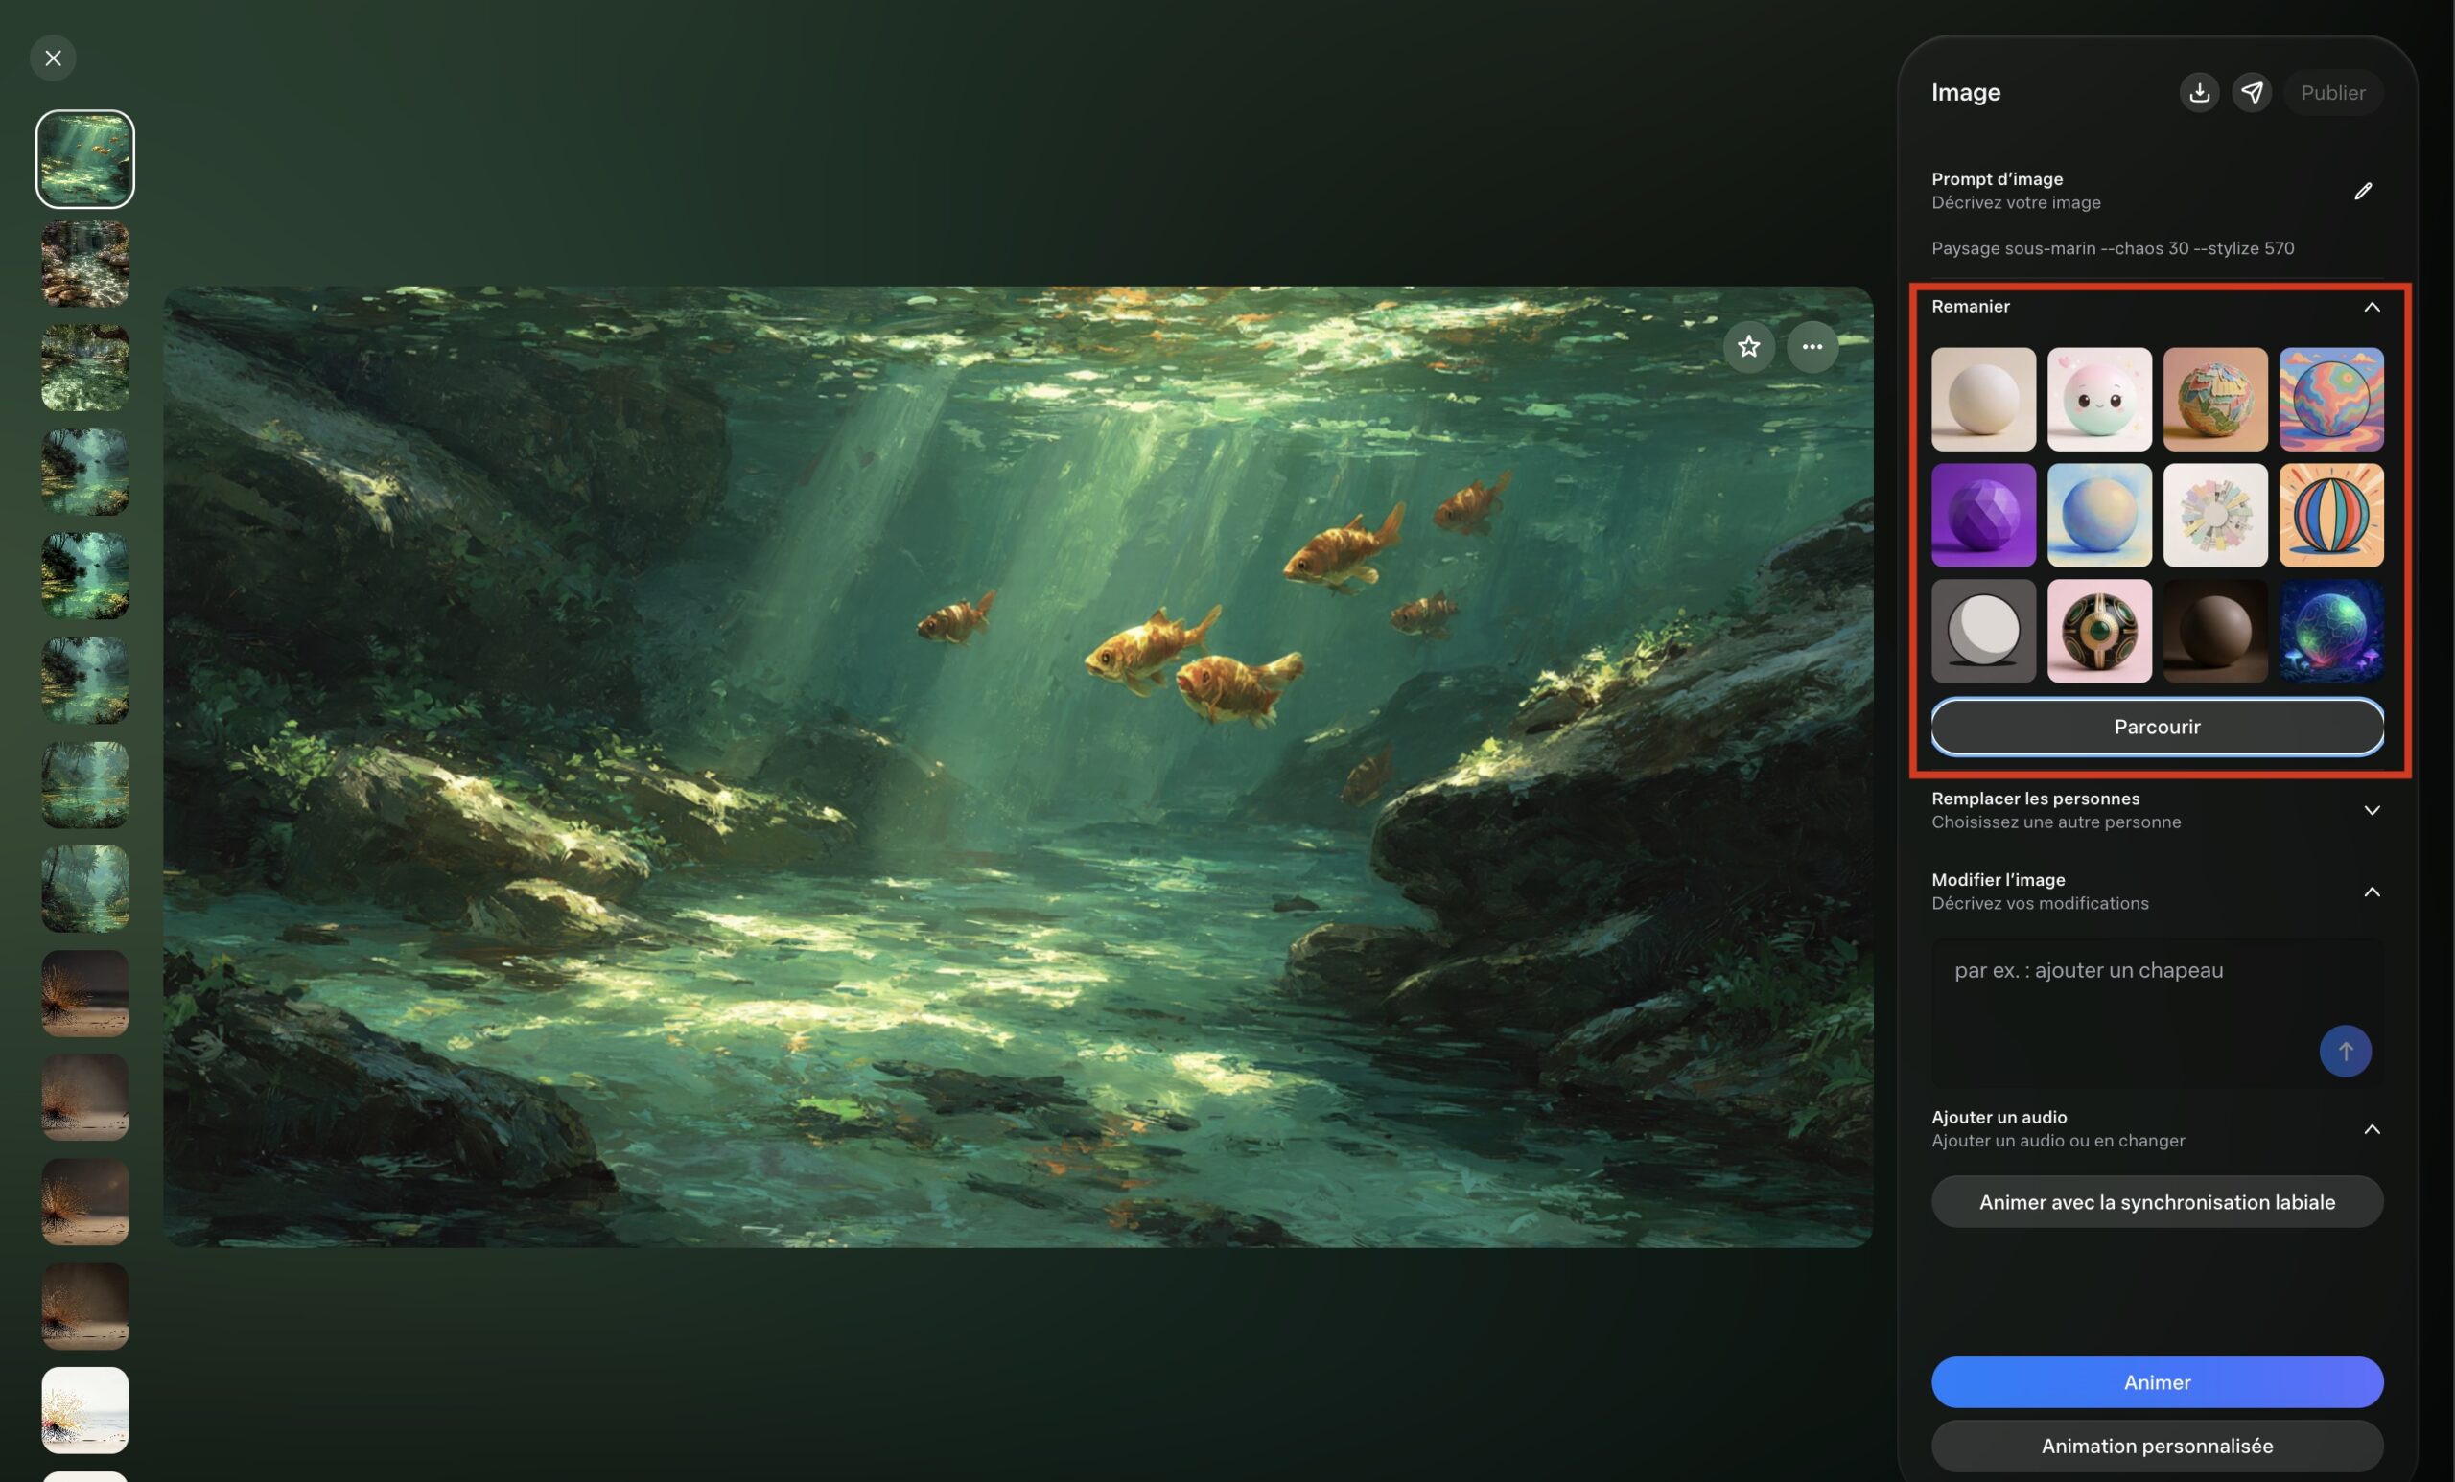
Task: Select the purple low-poly sphere style
Action: pyautogui.click(x=1984, y=515)
